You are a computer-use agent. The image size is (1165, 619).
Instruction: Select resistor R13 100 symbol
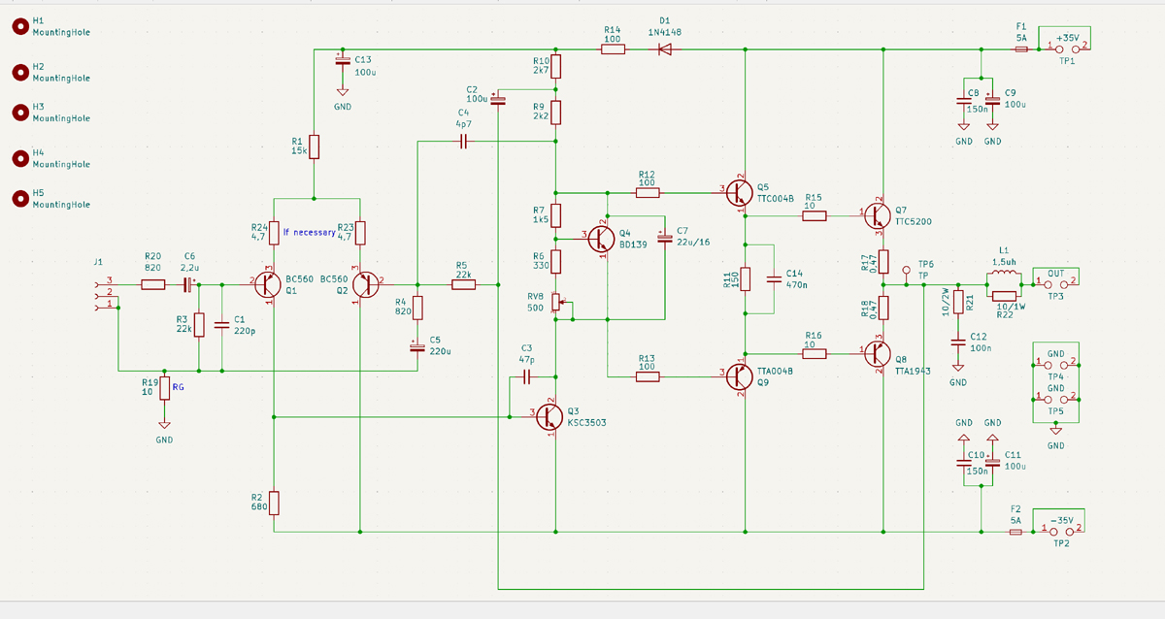(x=648, y=376)
